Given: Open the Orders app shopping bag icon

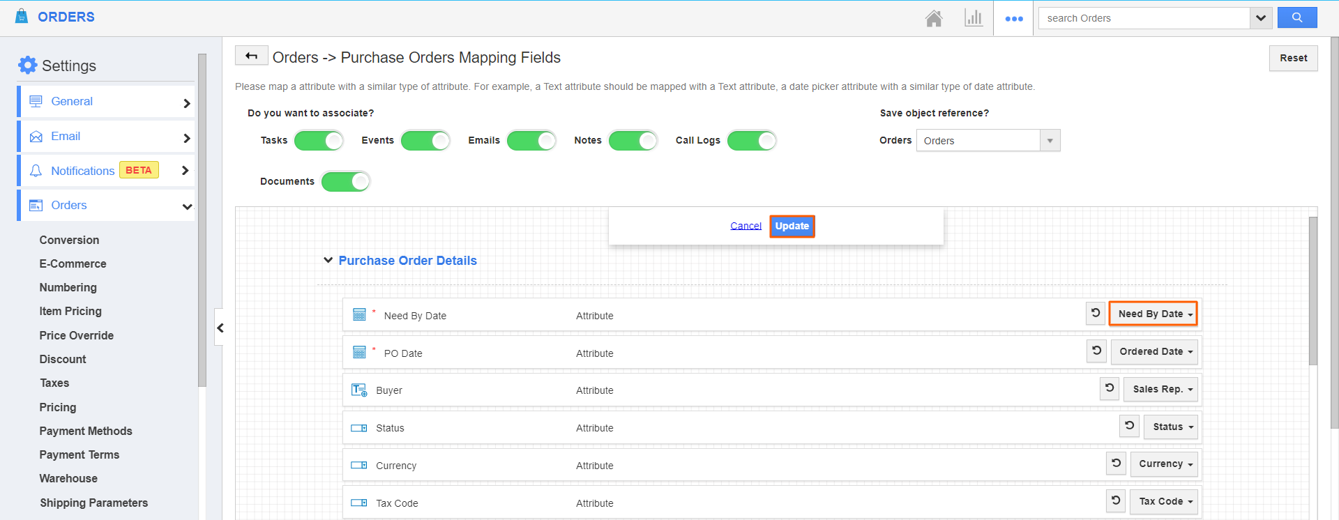Looking at the screenshot, I should [x=22, y=16].
